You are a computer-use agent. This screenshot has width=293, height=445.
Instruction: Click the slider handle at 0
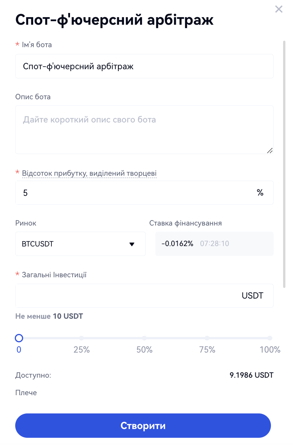click(x=19, y=338)
